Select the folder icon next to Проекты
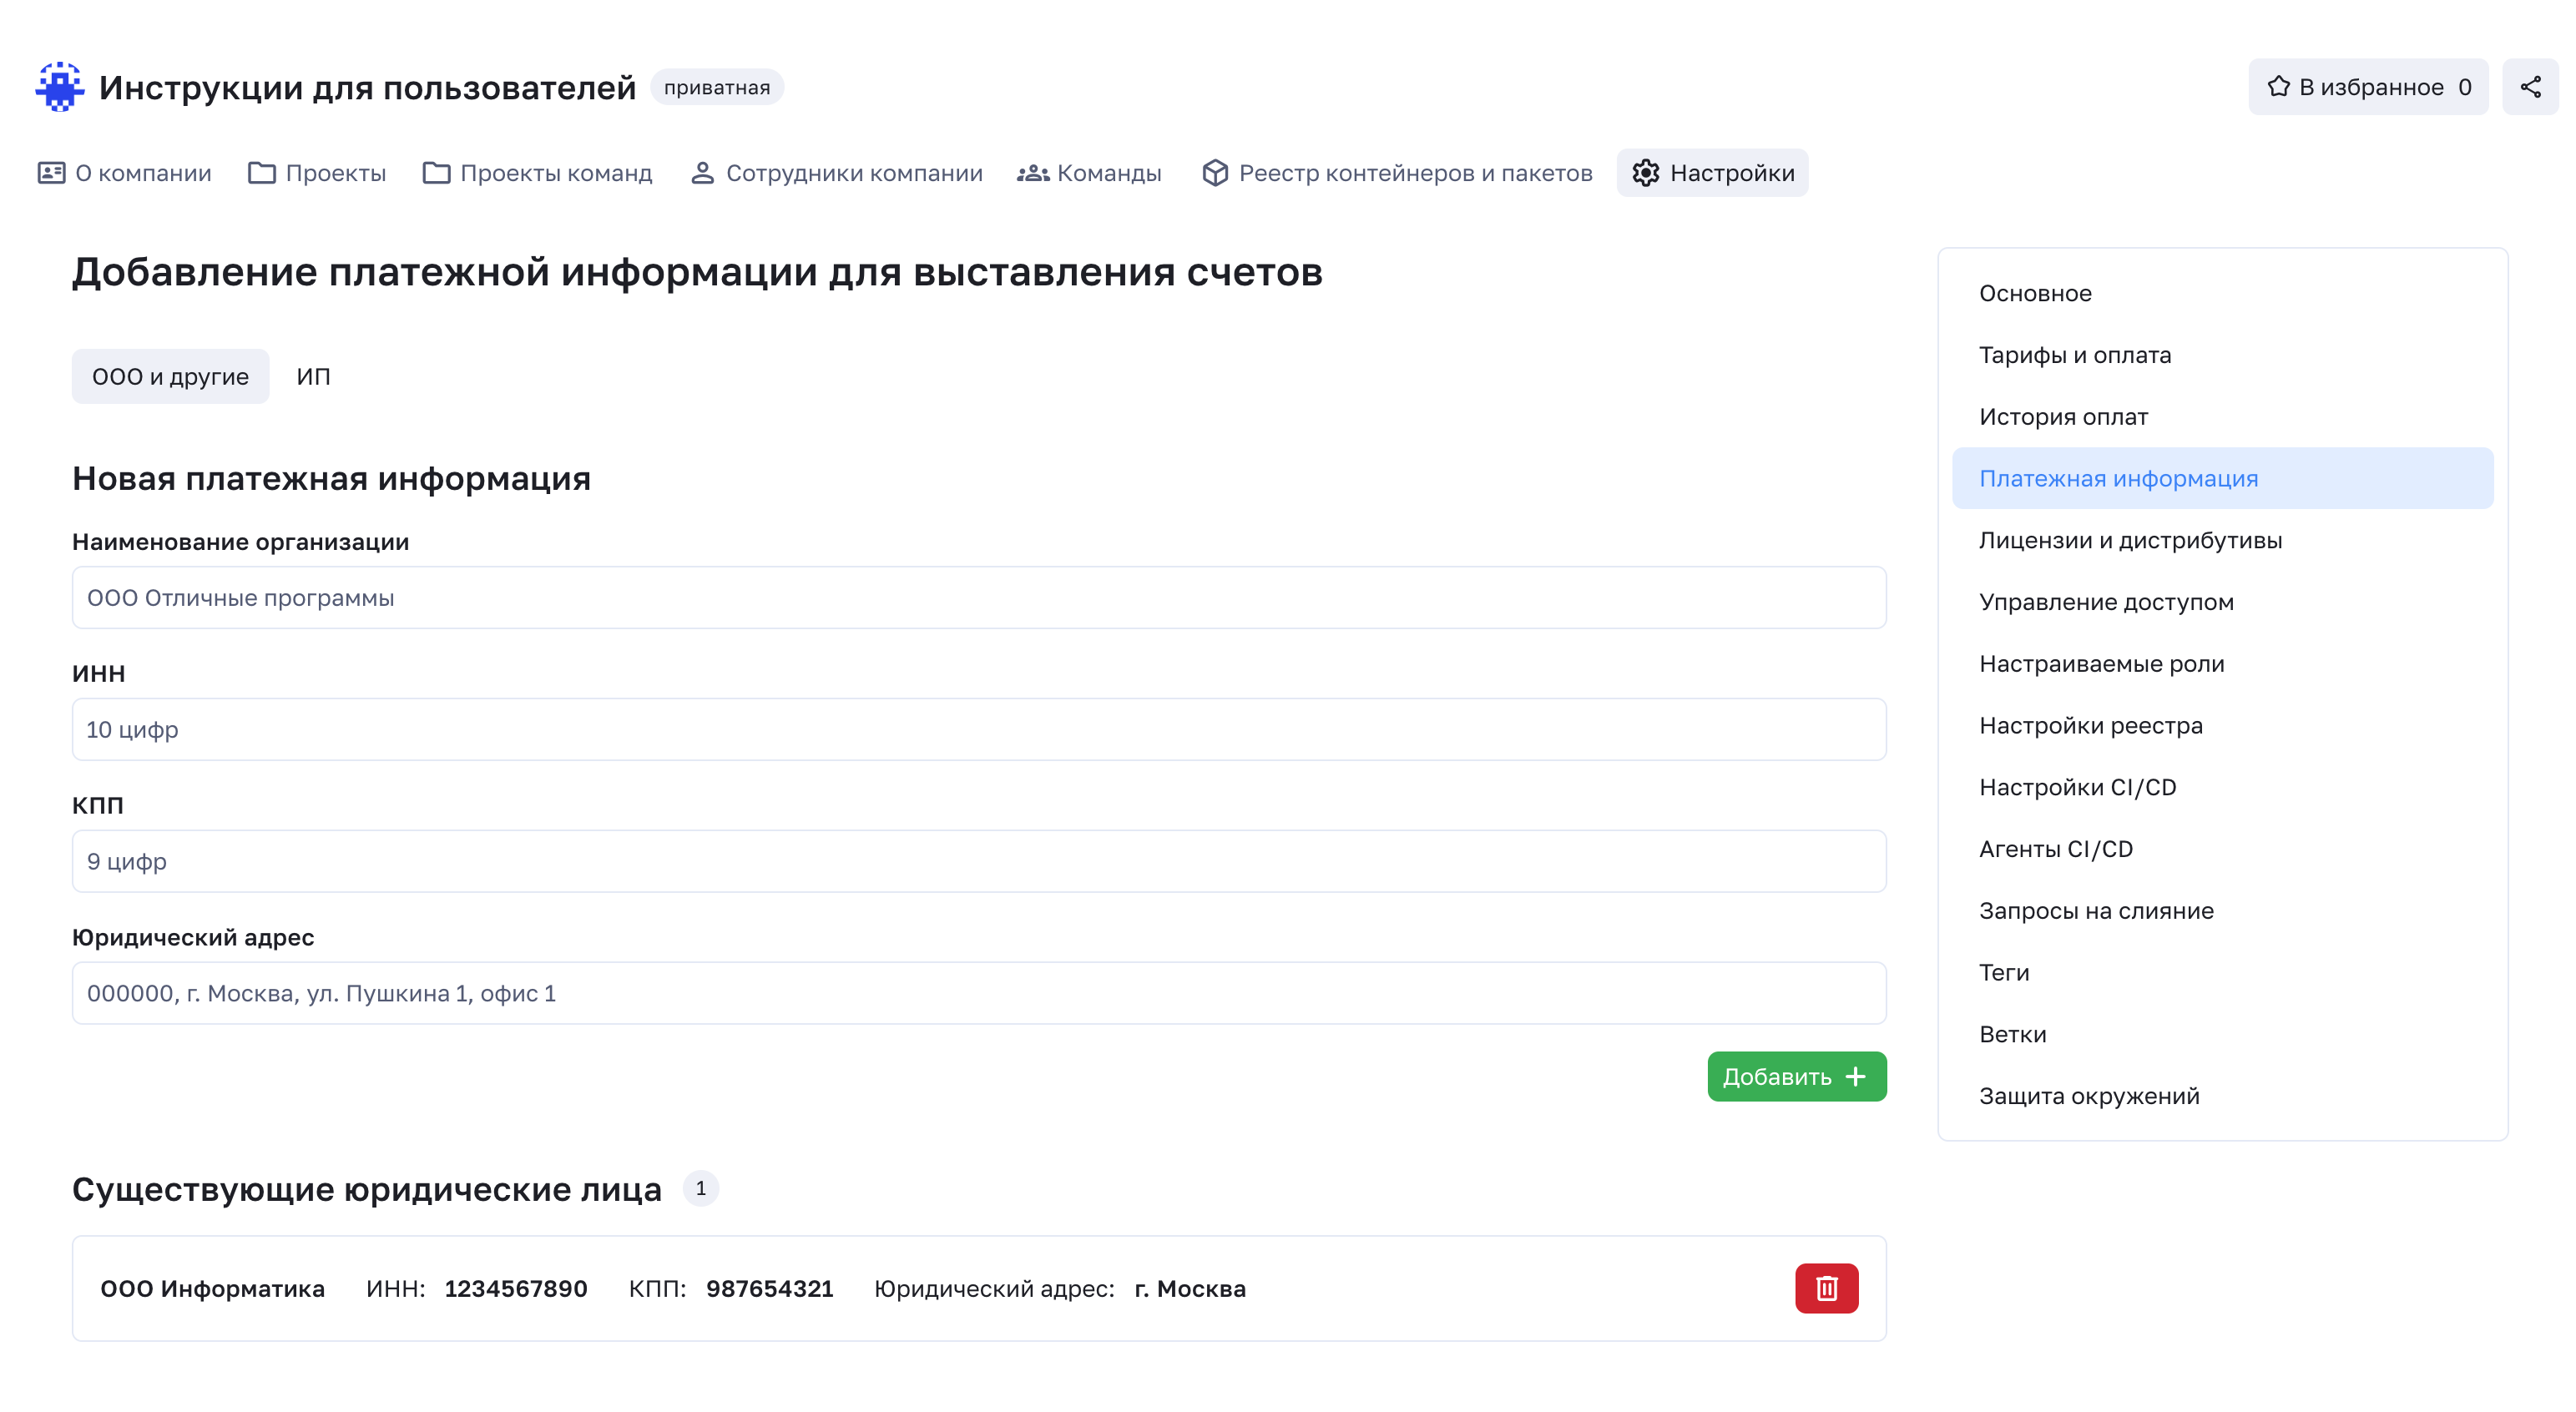The image size is (2576, 1412). click(262, 172)
